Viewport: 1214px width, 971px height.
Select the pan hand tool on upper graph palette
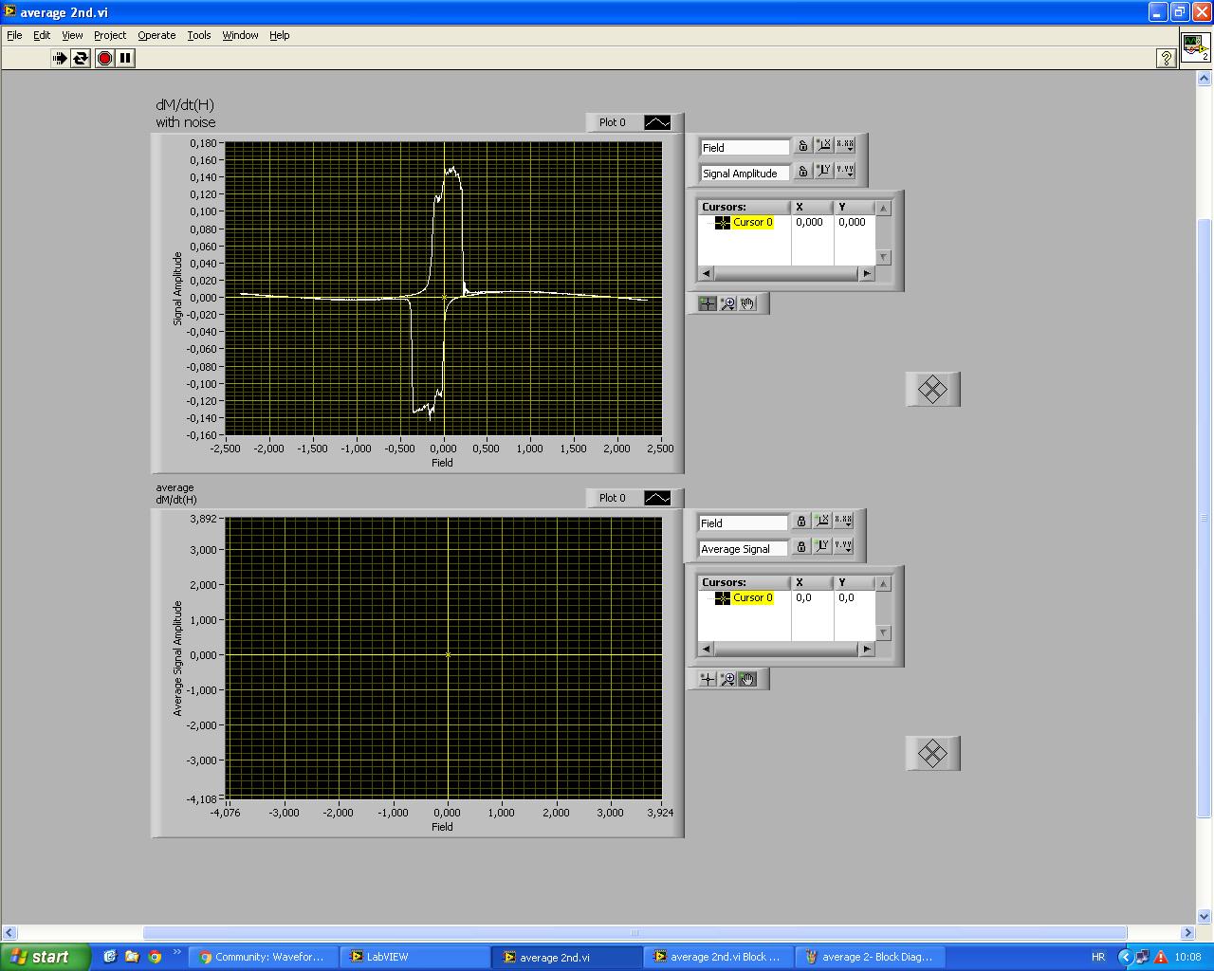[x=748, y=303]
